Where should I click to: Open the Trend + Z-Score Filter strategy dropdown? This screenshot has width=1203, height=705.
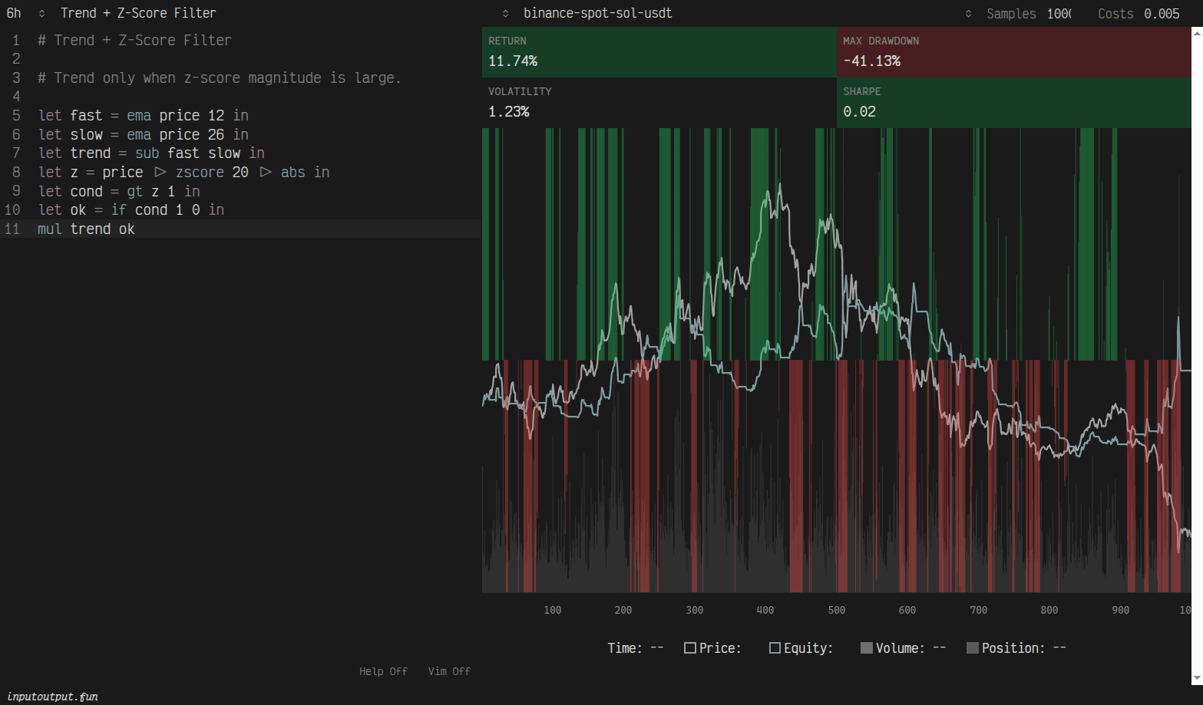(x=138, y=13)
